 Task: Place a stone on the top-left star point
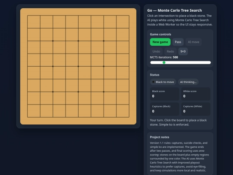[x=53, y=41]
